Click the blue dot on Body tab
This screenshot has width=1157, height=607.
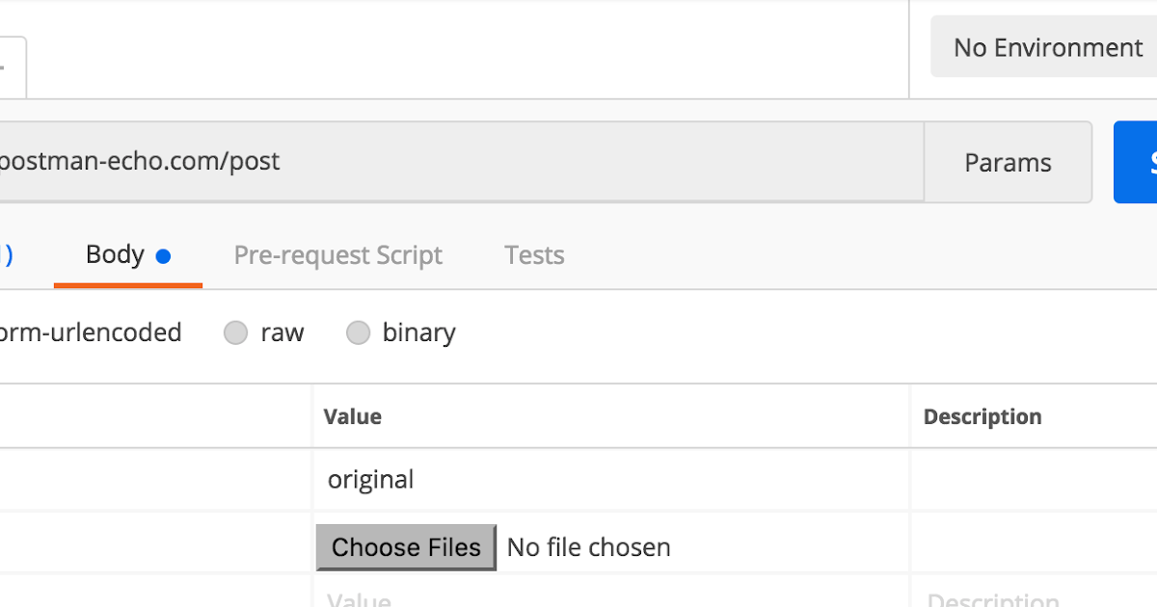[163, 256]
